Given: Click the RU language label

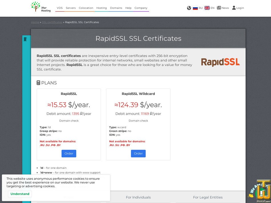Looking at the screenshot, I should (x=201, y=8).
